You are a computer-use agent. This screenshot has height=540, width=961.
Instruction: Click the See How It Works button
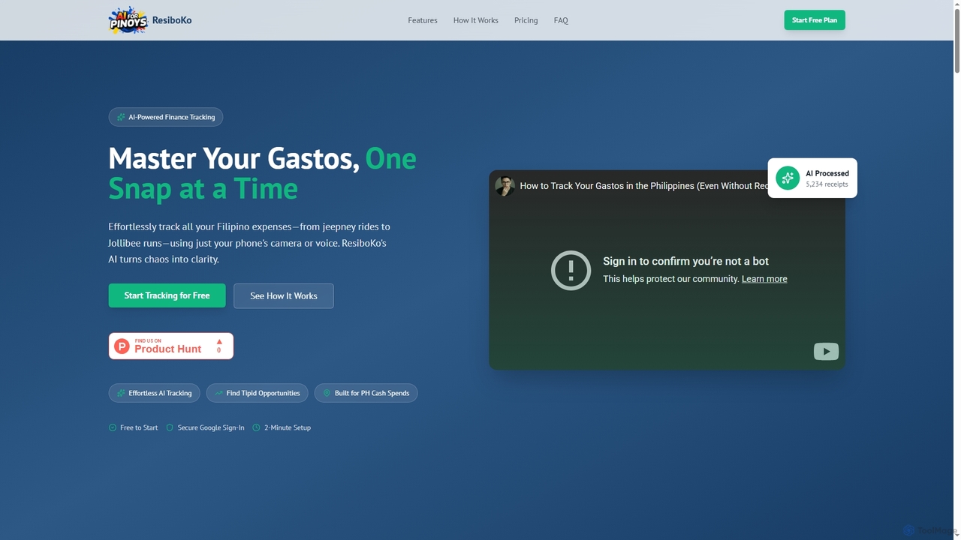click(284, 295)
